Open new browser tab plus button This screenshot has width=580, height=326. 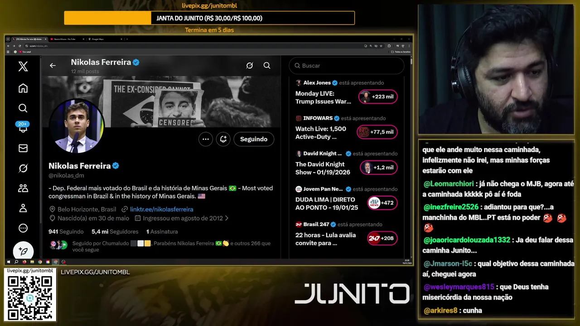tap(127, 39)
